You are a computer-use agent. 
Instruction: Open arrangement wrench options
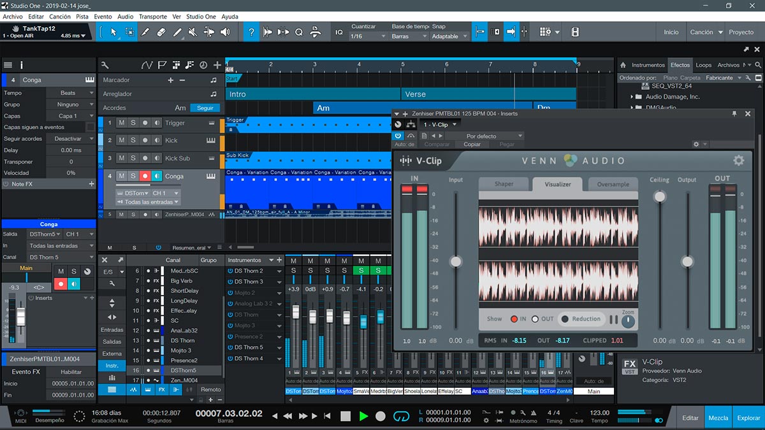click(x=105, y=65)
